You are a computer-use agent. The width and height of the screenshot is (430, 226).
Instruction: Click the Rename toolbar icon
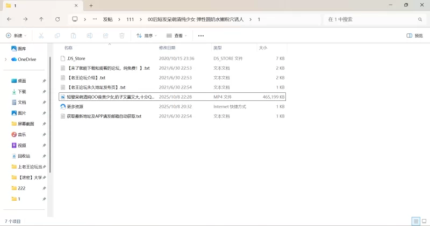[89, 35]
